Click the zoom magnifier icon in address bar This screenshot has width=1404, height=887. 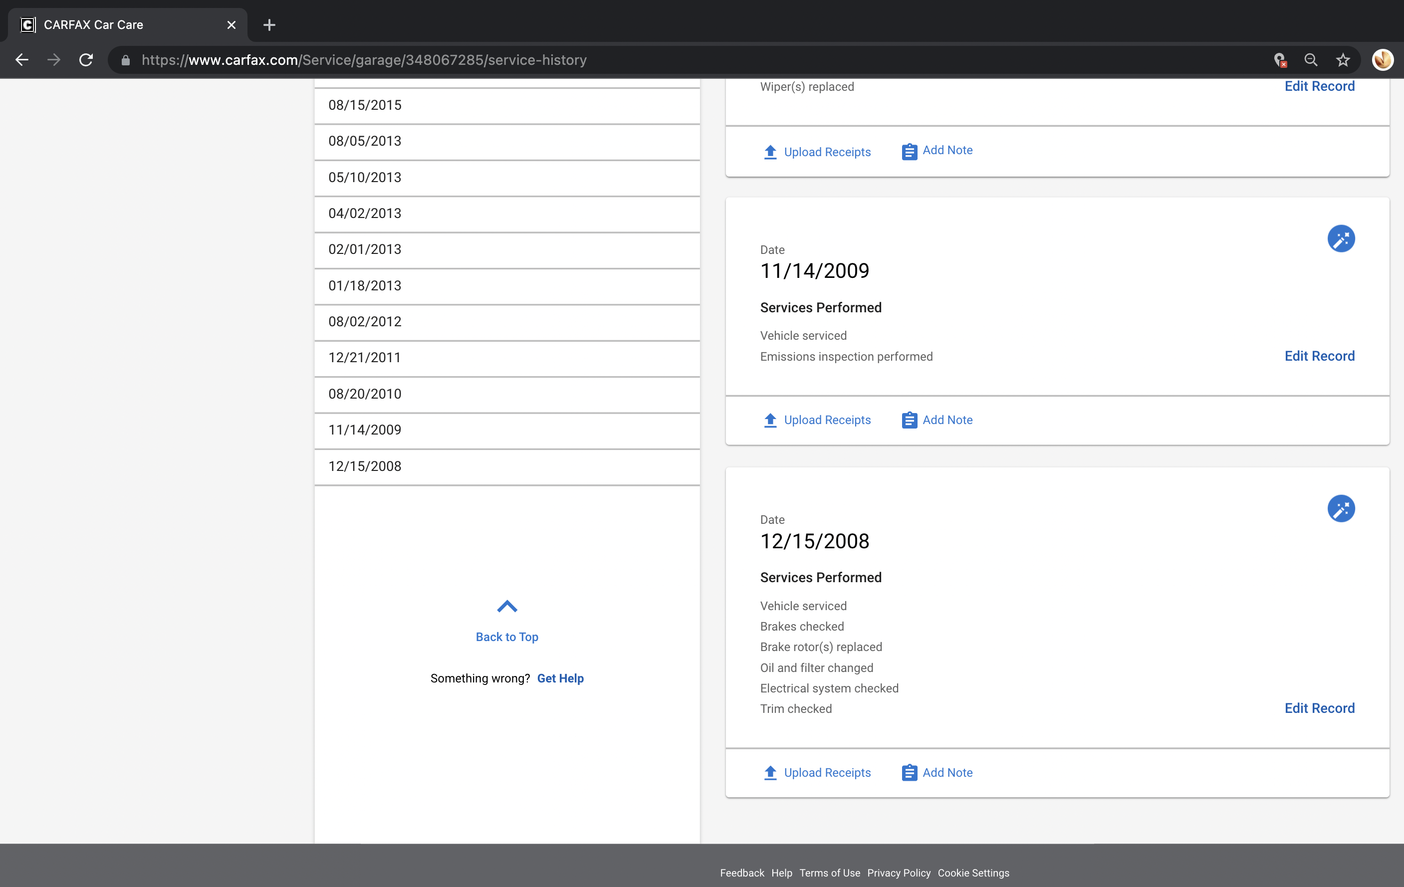point(1311,59)
